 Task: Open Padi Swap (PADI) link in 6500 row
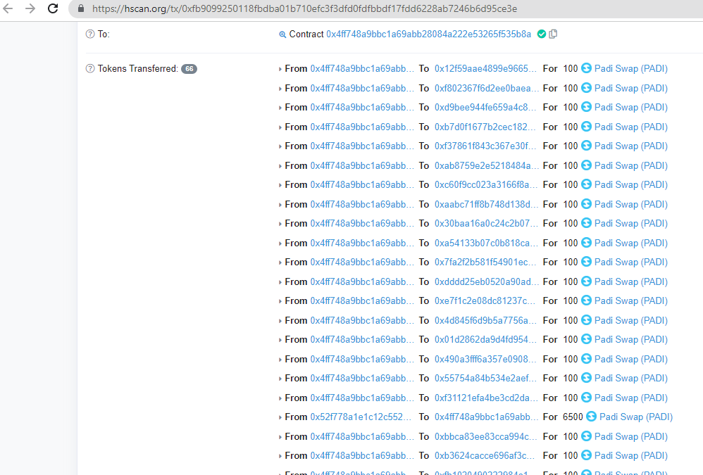636,417
